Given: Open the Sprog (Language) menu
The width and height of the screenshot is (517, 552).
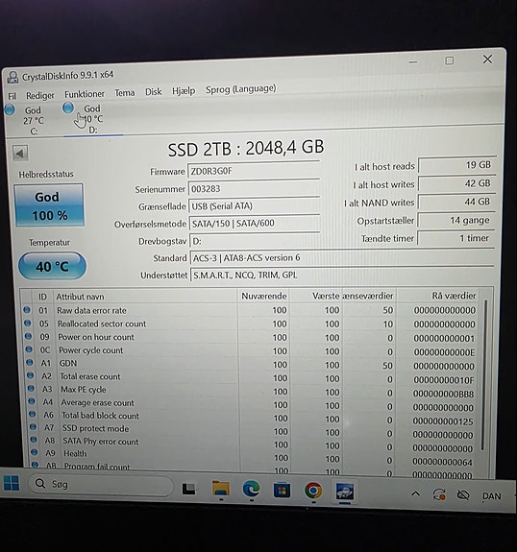Looking at the screenshot, I should [x=240, y=89].
